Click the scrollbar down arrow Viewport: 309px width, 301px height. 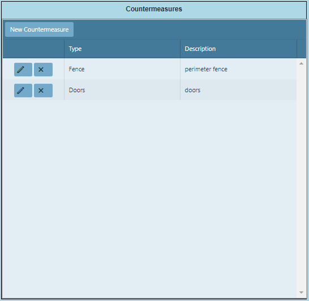(301, 293)
